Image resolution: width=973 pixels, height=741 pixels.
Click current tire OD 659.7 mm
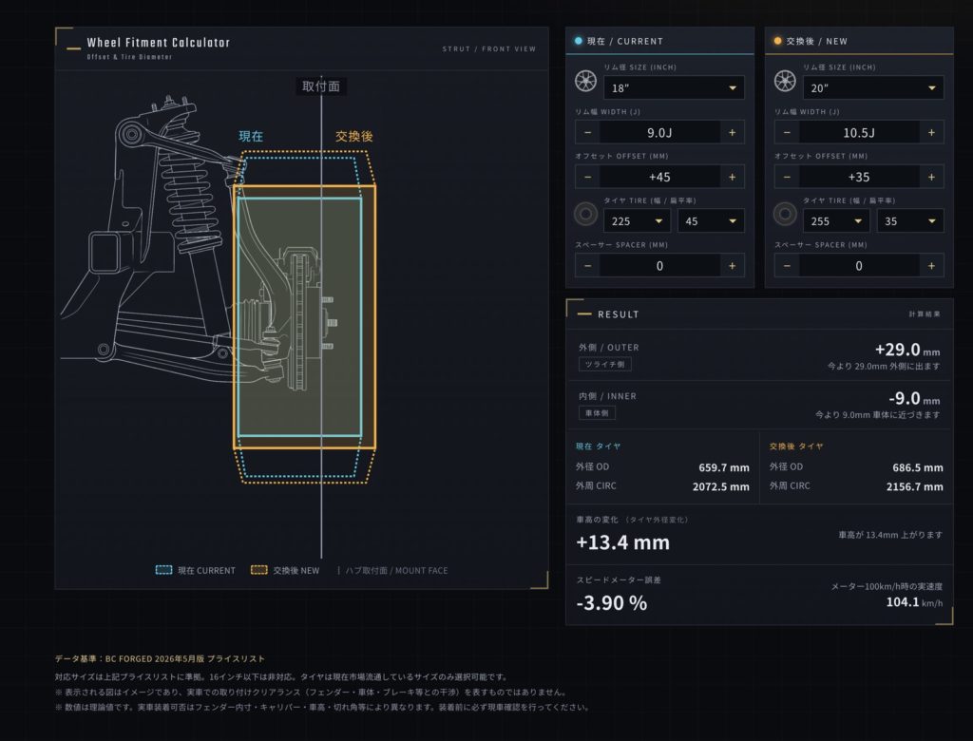[x=723, y=467]
